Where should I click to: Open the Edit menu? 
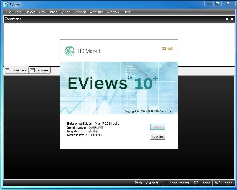18,12
